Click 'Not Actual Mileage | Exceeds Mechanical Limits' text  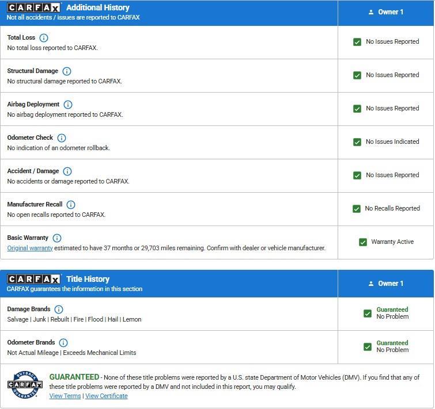(x=71, y=353)
